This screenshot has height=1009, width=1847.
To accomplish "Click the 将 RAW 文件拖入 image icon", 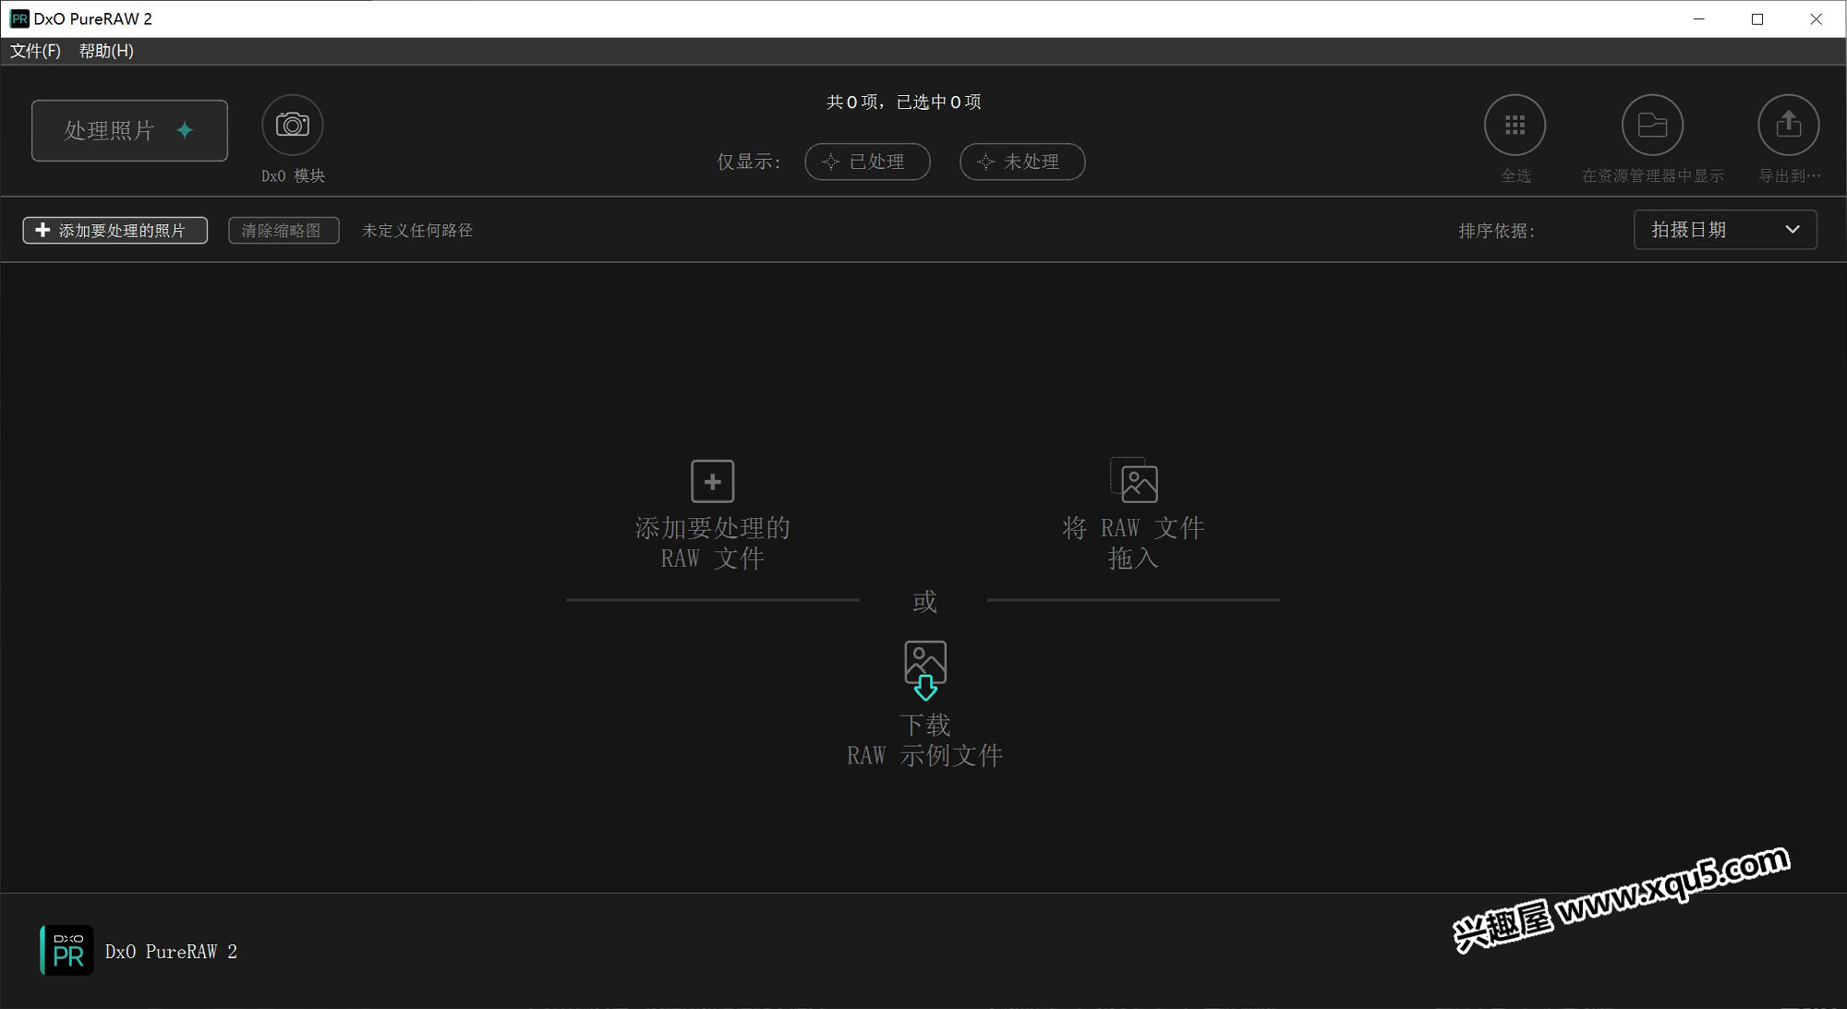I will tap(1133, 480).
